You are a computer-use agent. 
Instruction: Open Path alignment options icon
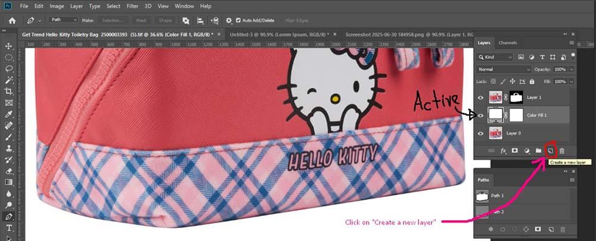(x=201, y=20)
